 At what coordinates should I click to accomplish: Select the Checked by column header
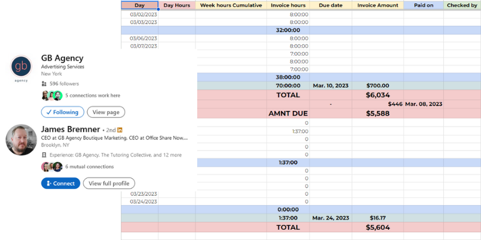pos(462,5)
